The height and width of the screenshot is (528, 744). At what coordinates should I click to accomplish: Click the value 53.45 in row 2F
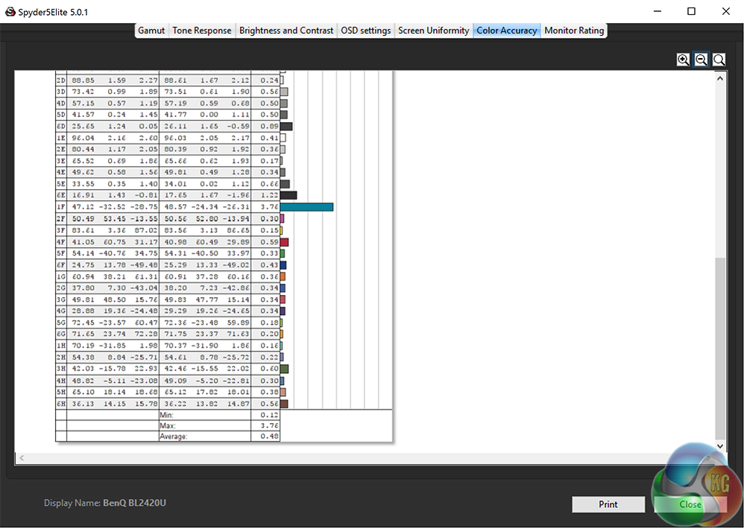point(115,219)
